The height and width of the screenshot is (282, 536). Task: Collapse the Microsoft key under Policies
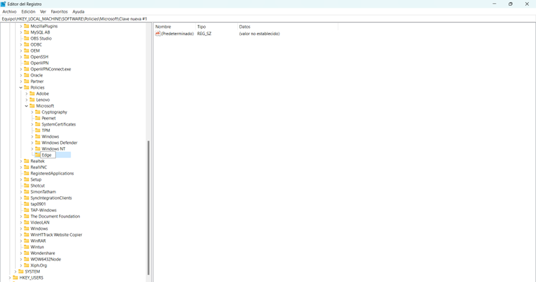pos(27,106)
